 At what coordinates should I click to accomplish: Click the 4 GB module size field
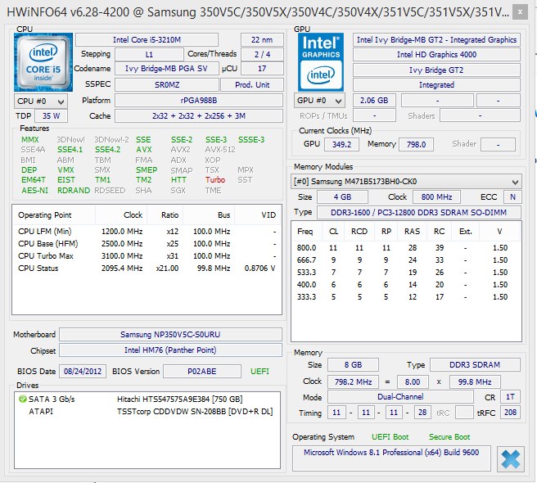tap(342, 197)
